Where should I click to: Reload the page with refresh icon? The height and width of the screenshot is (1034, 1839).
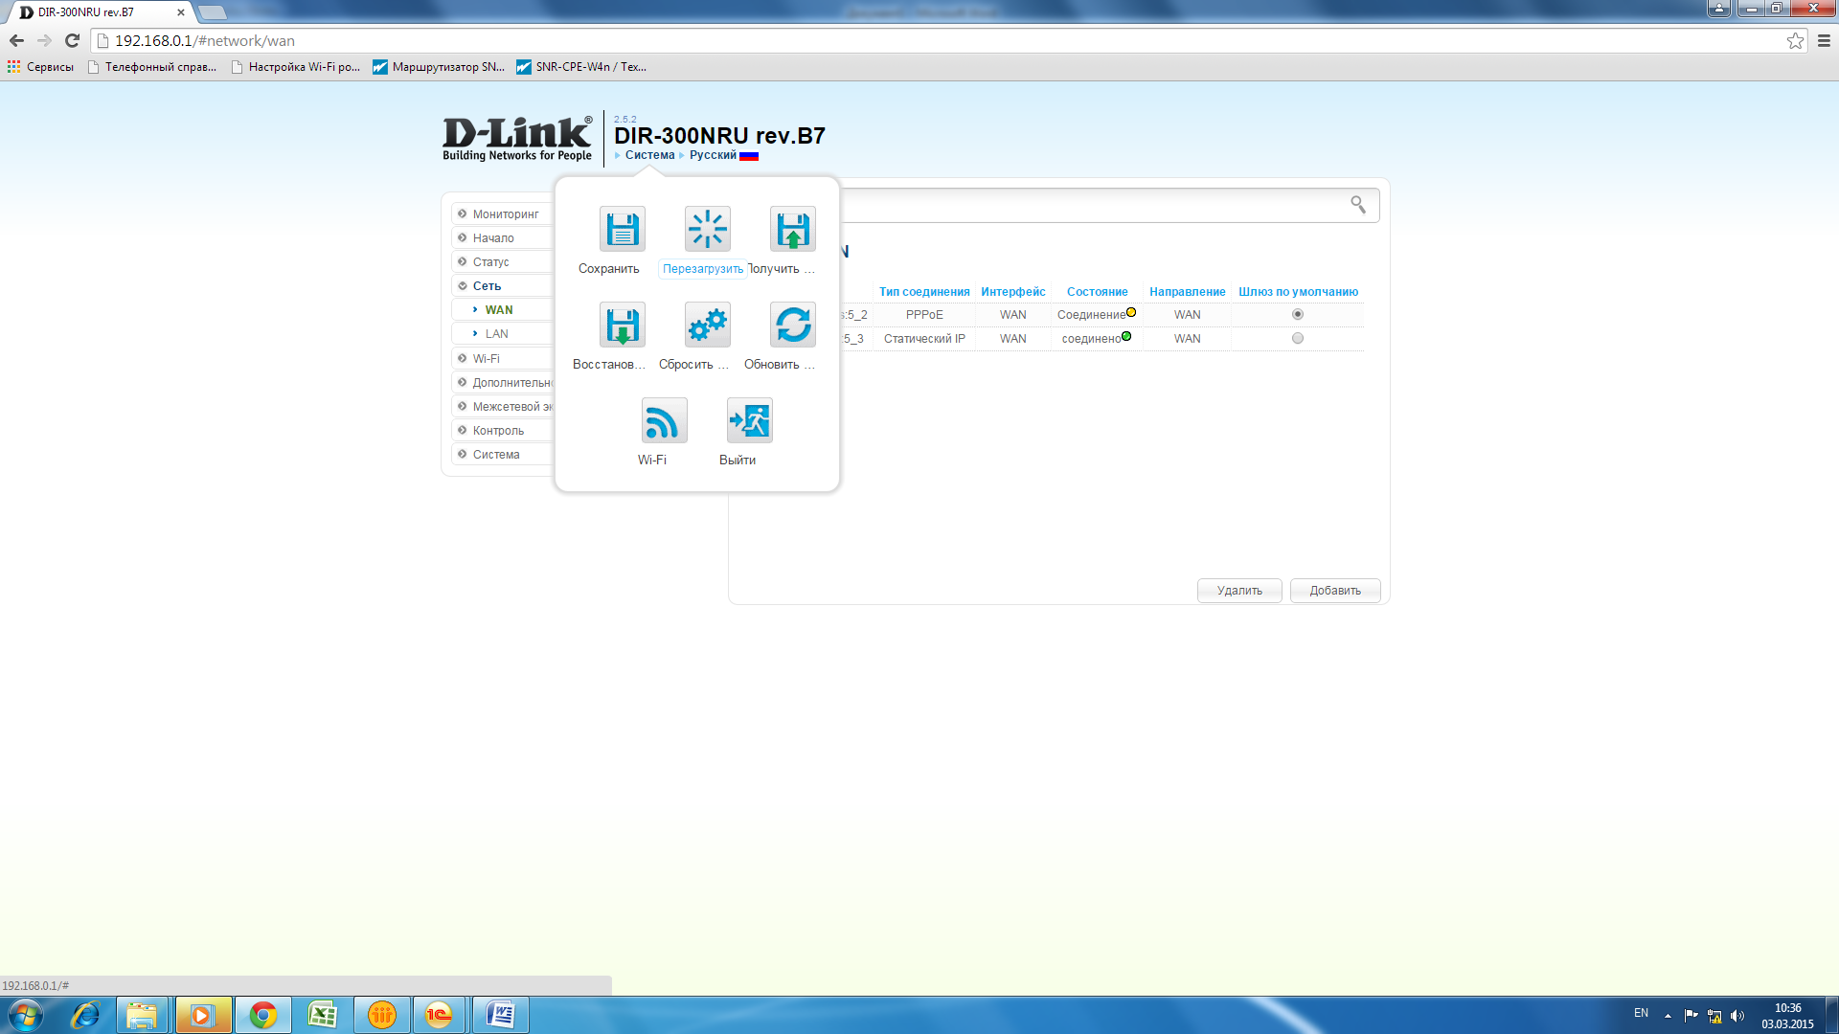click(72, 40)
